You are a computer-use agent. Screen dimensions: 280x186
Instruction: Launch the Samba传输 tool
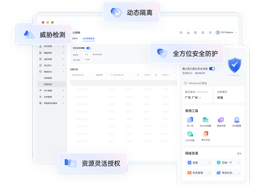[x=205, y=120]
